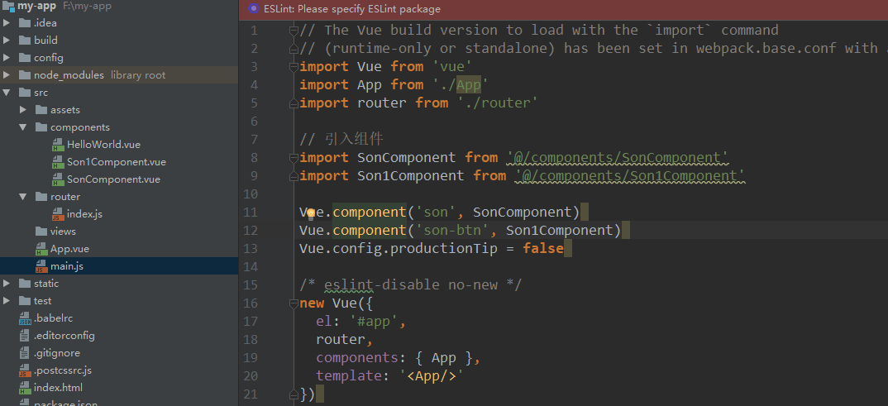Collapse the src folder arrow
Viewport: 888px width, 406px height.
pos(7,93)
